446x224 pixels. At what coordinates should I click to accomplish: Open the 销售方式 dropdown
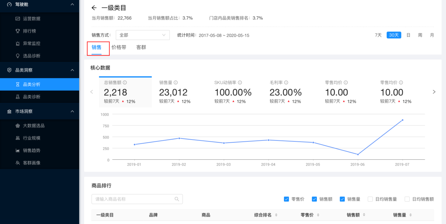(x=142, y=35)
